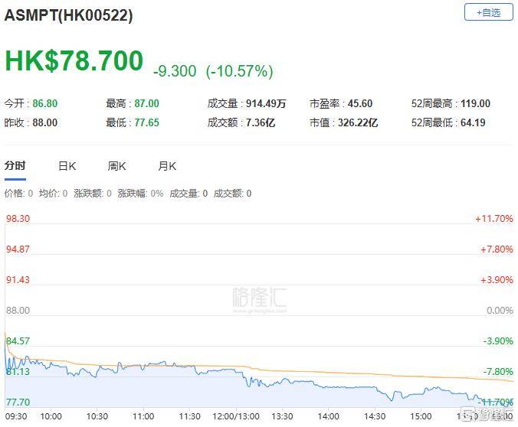Click the 13:30 time axis label
Image resolution: width=518 pixels, height=427 pixels.
pyautogui.click(x=282, y=416)
